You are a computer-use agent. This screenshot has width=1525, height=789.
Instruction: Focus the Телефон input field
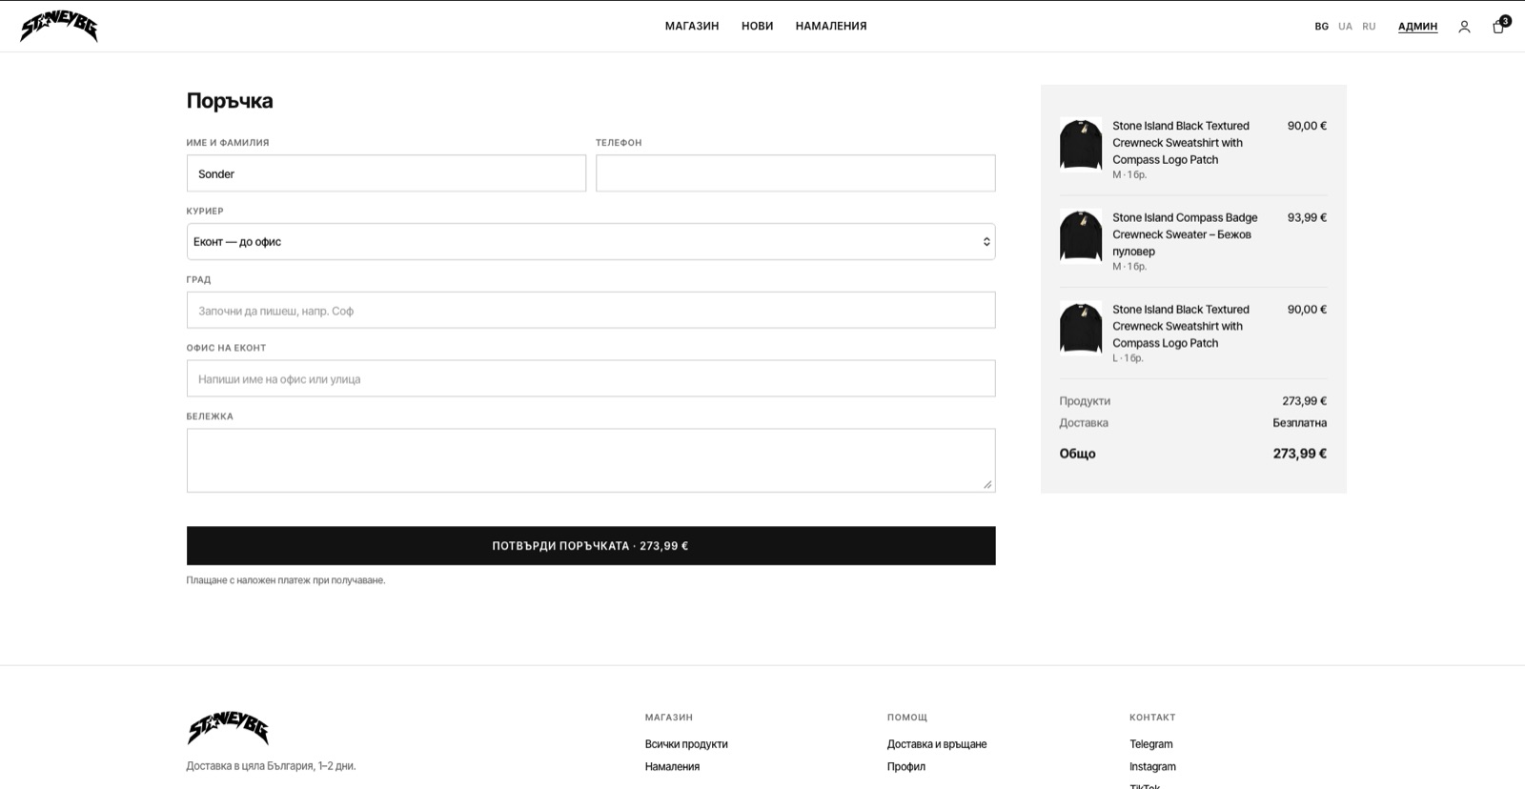tap(796, 173)
